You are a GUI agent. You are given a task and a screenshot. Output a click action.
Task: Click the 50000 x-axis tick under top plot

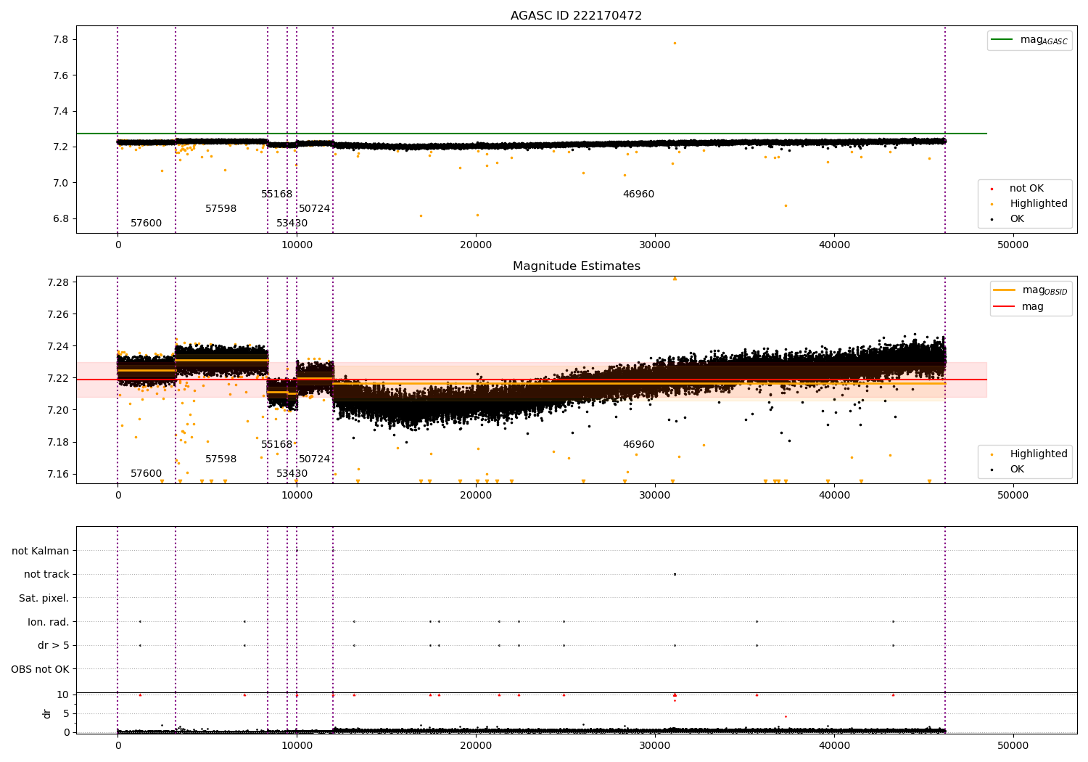pyautogui.click(x=1013, y=245)
